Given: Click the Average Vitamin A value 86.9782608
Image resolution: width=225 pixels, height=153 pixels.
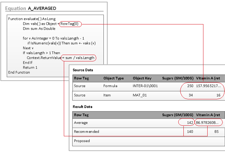Looking at the screenshot, I should click(x=209, y=122).
